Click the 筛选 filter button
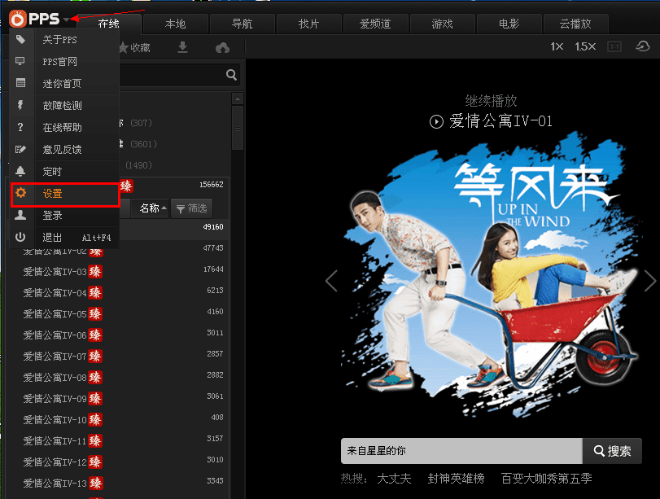This screenshot has width=660, height=499. click(191, 208)
